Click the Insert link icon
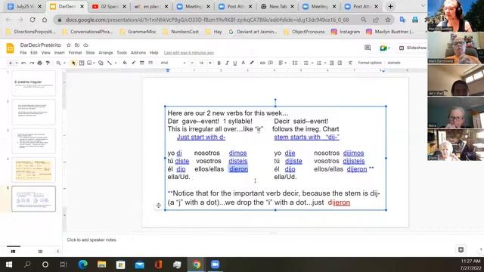This screenshot has height=272, width=484. click(262, 63)
